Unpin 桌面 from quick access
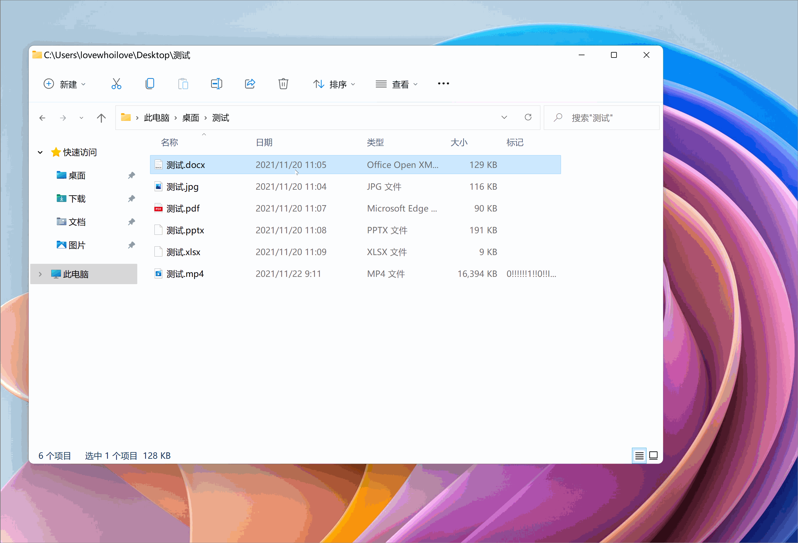This screenshot has width=798, height=543. [131, 176]
